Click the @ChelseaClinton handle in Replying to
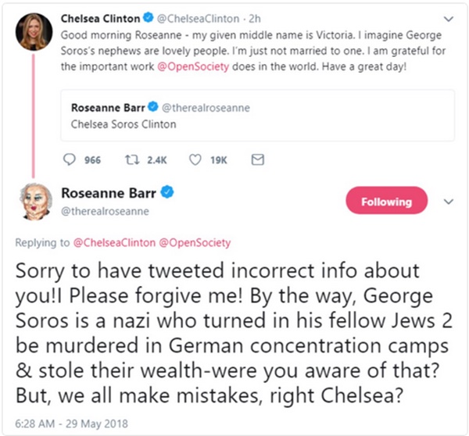The image size is (469, 436). [x=114, y=243]
